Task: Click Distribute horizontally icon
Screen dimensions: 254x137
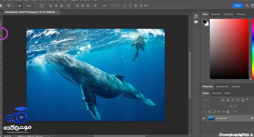Action: click(x=95, y=6)
